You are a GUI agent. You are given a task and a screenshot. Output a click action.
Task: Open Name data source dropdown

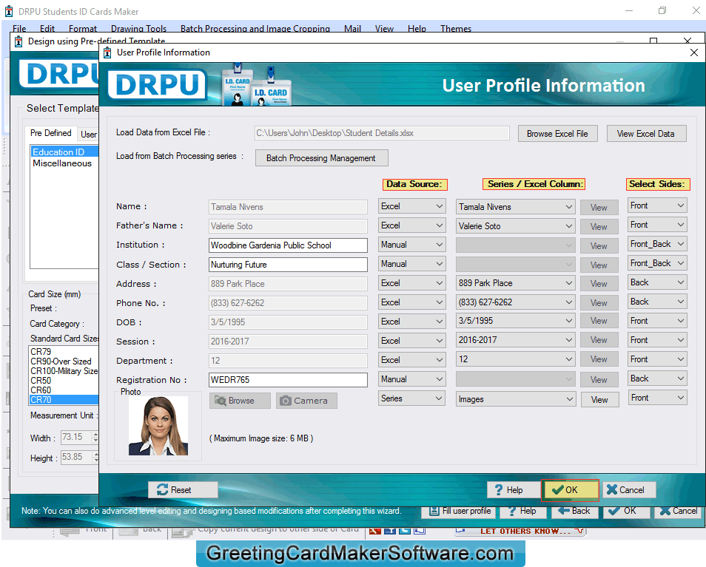coord(411,206)
